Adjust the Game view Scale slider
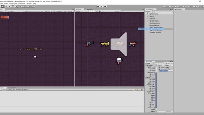The width and height of the screenshot is (204, 115). [35, 11]
